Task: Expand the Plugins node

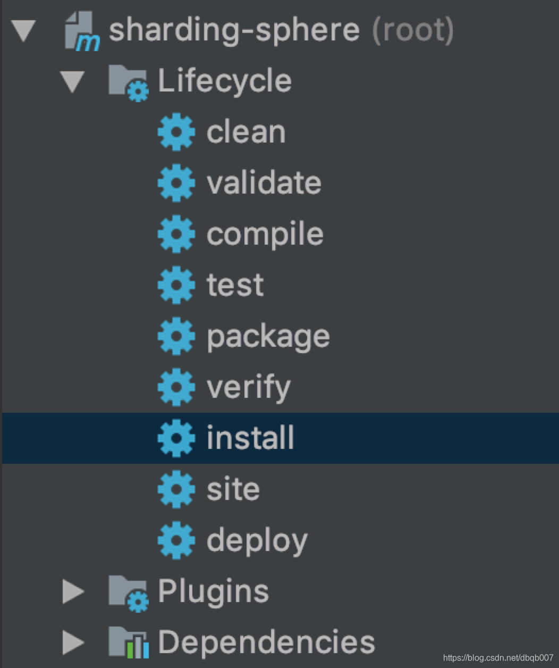Action: coord(73,591)
